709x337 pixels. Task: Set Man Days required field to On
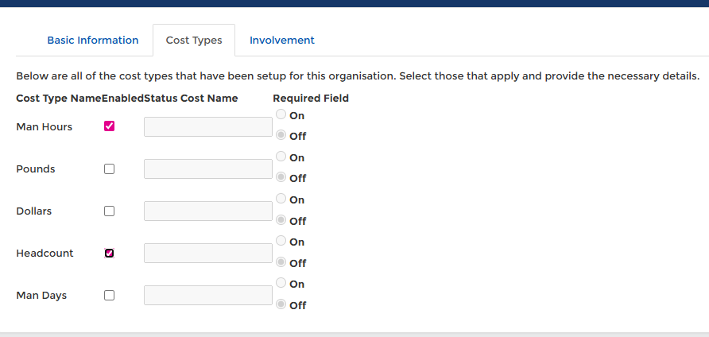click(x=281, y=283)
